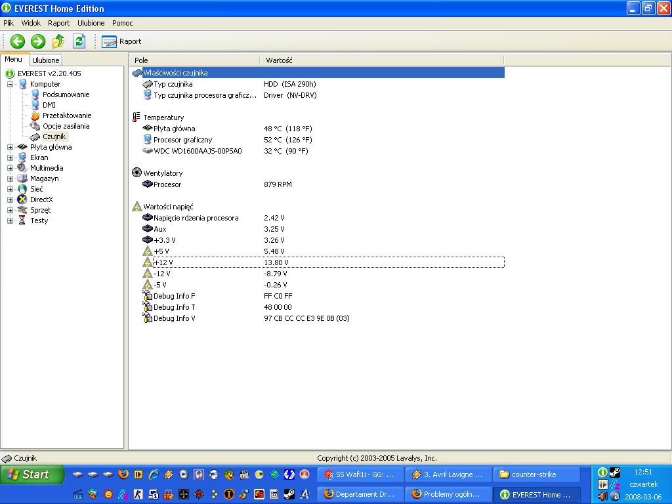This screenshot has width=672, height=504.
Task: Select the Czujnik tree item
Action: point(54,136)
